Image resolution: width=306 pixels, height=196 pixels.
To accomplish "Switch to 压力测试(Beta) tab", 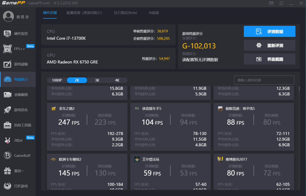I will (125, 13).
